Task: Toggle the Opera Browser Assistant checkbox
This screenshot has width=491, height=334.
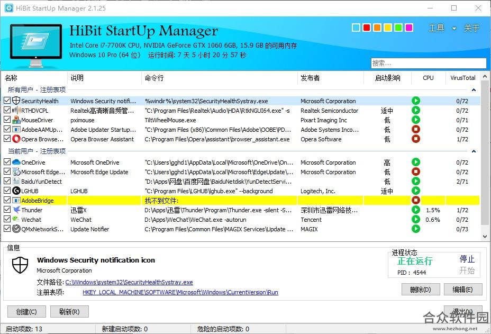Action: [7, 139]
